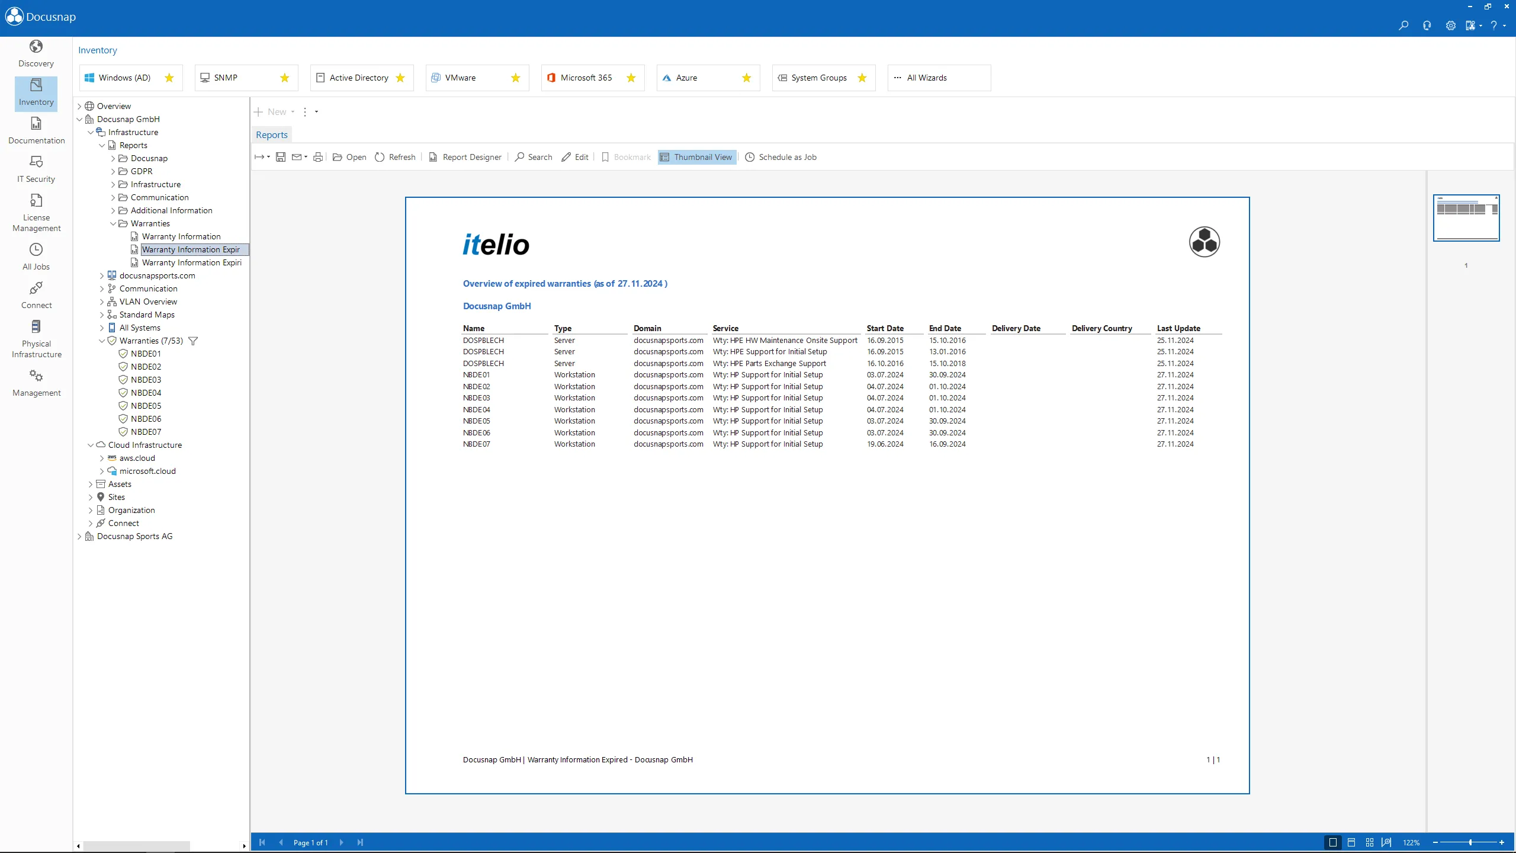
Task: Open the settings gear in the title bar
Action: [1450, 25]
